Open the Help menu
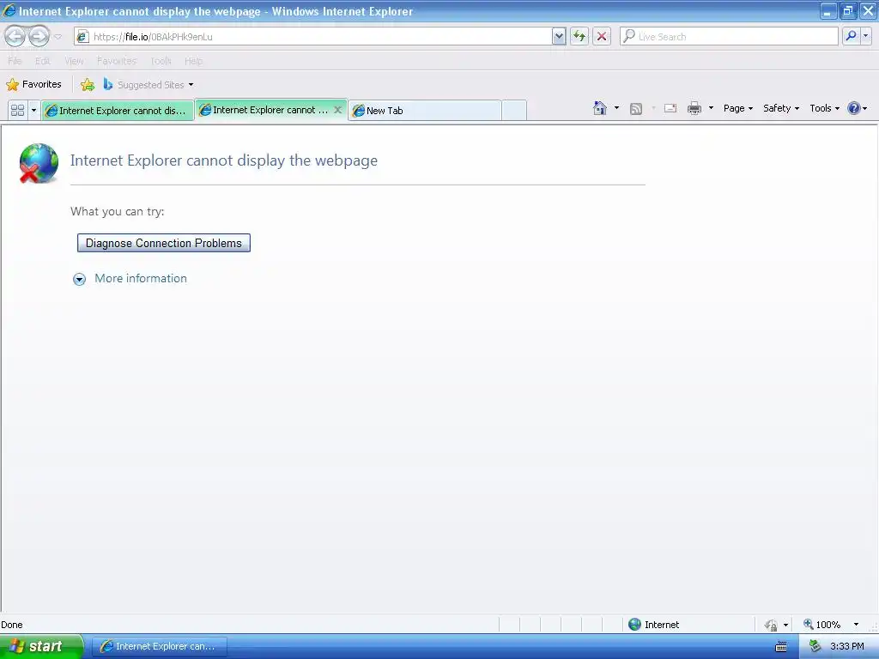Screen dimensions: 879x659 [x=193, y=61]
